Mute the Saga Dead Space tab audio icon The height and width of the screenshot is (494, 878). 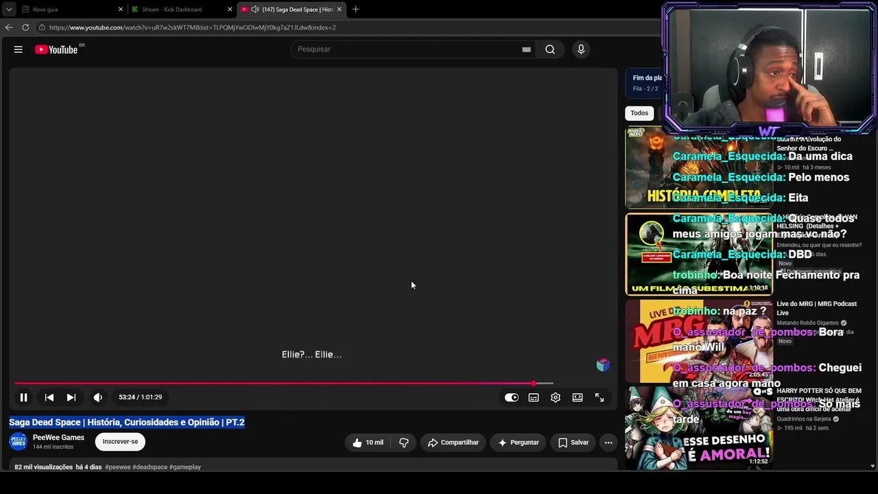(255, 10)
